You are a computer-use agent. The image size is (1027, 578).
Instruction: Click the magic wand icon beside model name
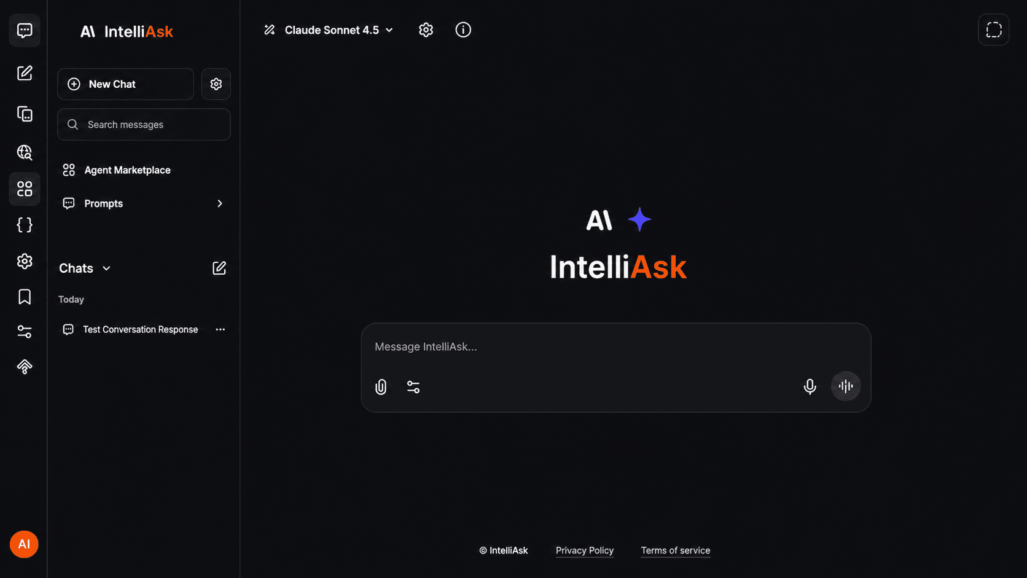tap(270, 30)
